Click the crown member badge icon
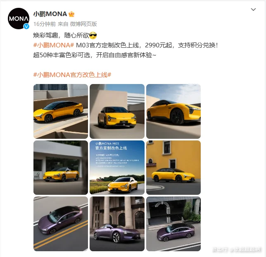266x257 pixels. tap(71, 14)
